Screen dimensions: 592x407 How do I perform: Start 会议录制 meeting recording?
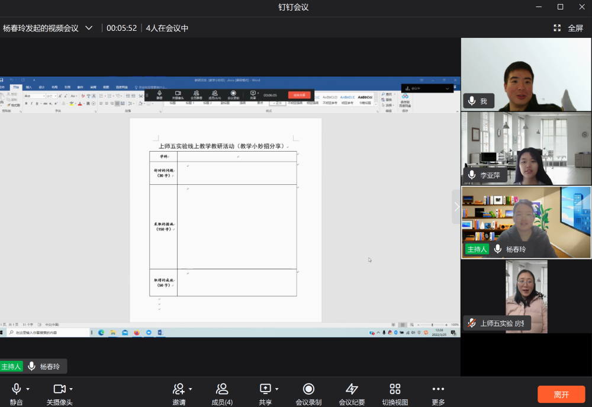click(308, 393)
